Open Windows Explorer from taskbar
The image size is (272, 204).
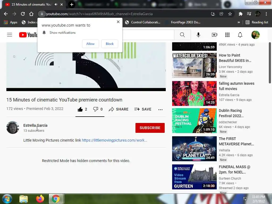coord(24,199)
